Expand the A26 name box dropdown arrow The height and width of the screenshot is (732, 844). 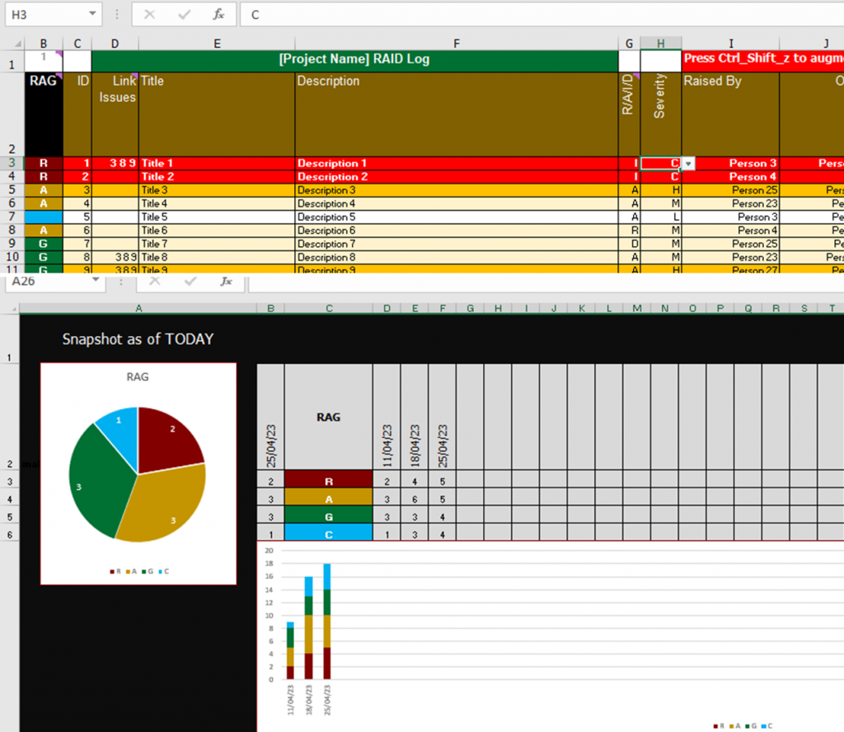coord(96,281)
